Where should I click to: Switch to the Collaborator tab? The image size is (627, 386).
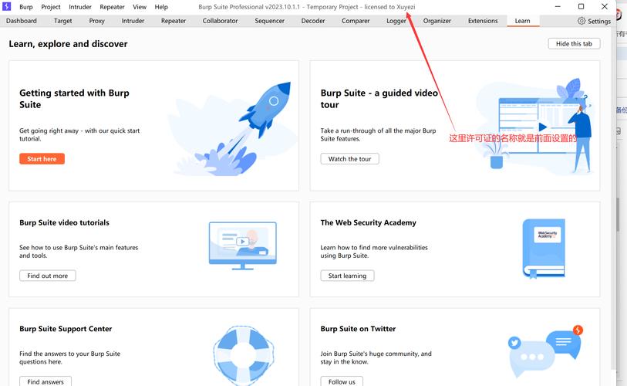click(220, 21)
